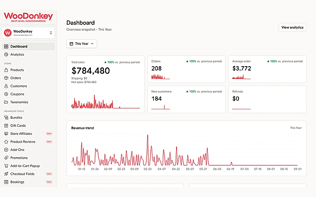Click the Dashboard grid icon in sidebar

tap(6, 46)
